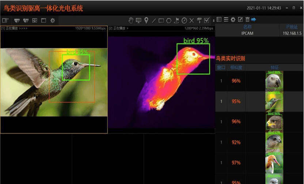Click the 相似度 column header
The width and height of the screenshot is (304, 184).
pos(236,68)
